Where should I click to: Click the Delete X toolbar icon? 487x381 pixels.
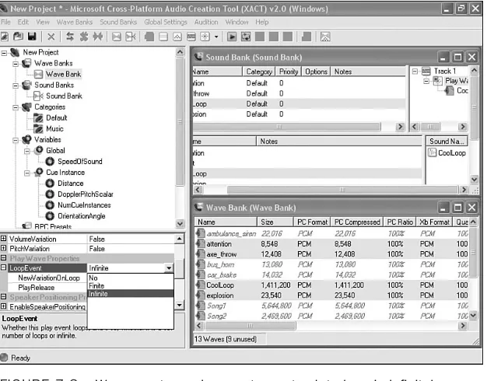(x=51, y=37)
